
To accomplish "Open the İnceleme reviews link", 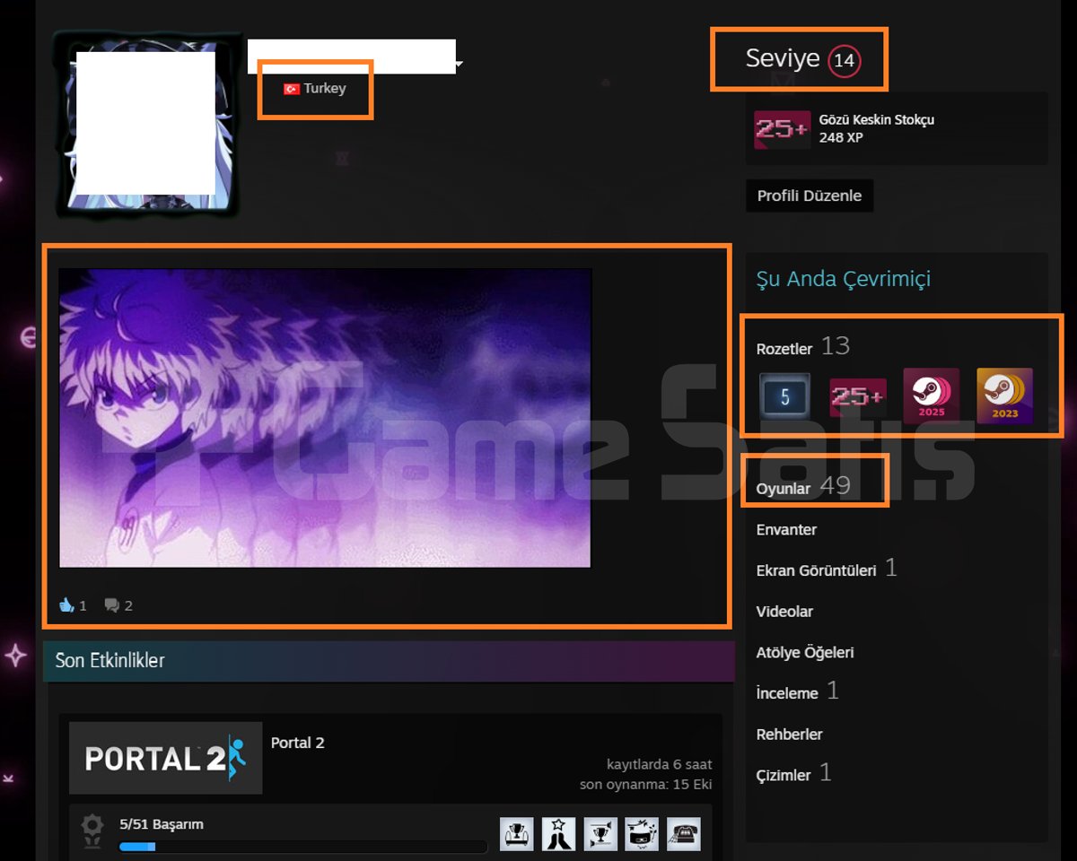I will click(x=787, y=693).
